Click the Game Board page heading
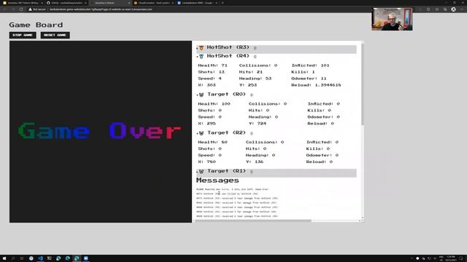This screenshot has width=467, height=262. click(x=36, y=25)
